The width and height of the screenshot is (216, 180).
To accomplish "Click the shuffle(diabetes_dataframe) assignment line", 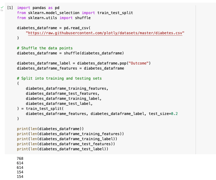I will 70,53.
